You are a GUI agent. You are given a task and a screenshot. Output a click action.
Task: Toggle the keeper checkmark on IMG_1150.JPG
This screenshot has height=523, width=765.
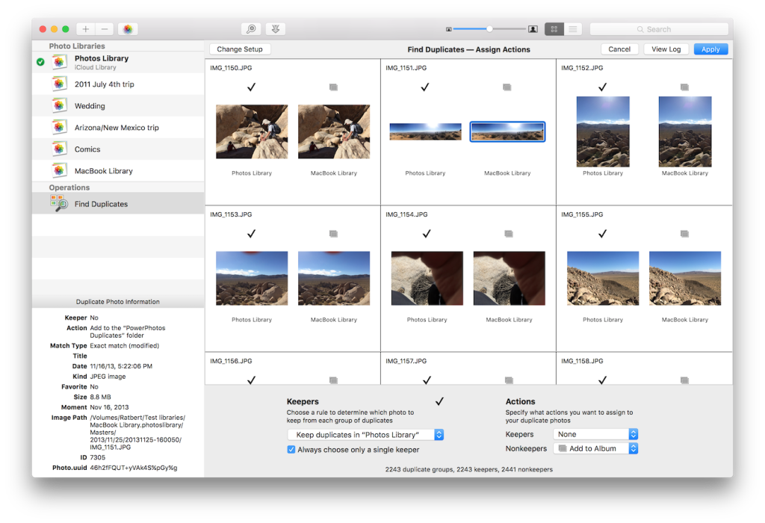[251, 87]
